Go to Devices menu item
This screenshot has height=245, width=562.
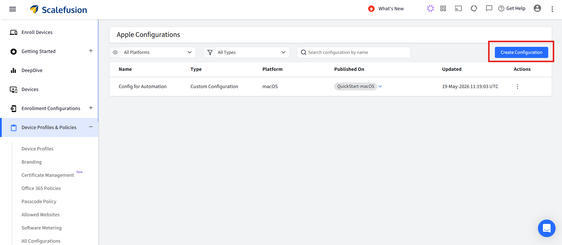click(x=30, y=89)
